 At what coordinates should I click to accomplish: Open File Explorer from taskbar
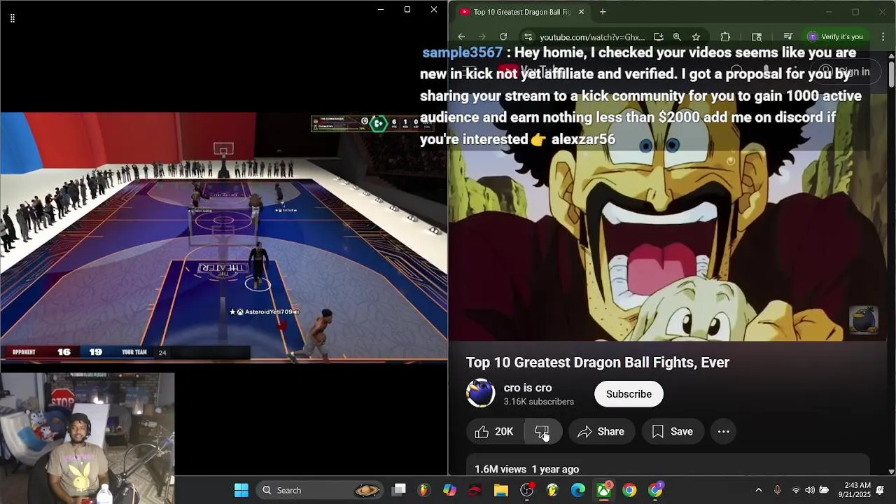(x=500, y=491)
